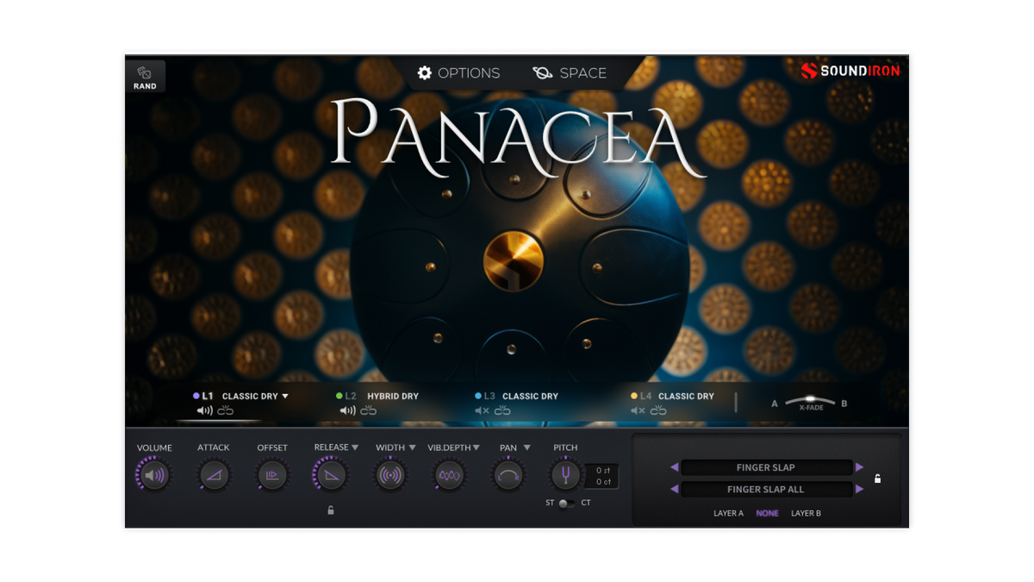Select layer L4 tab
Viewport: 1034px width, 582px height.
642,396
